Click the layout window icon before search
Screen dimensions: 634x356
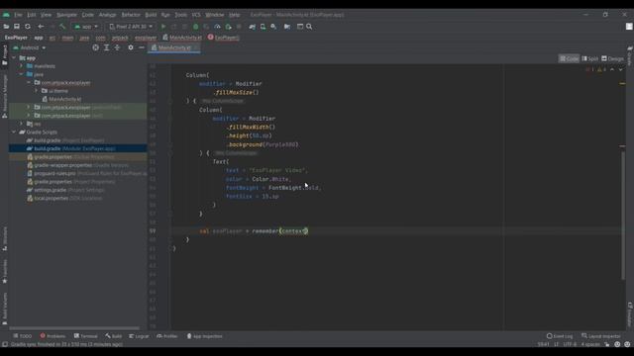[300, 27]
